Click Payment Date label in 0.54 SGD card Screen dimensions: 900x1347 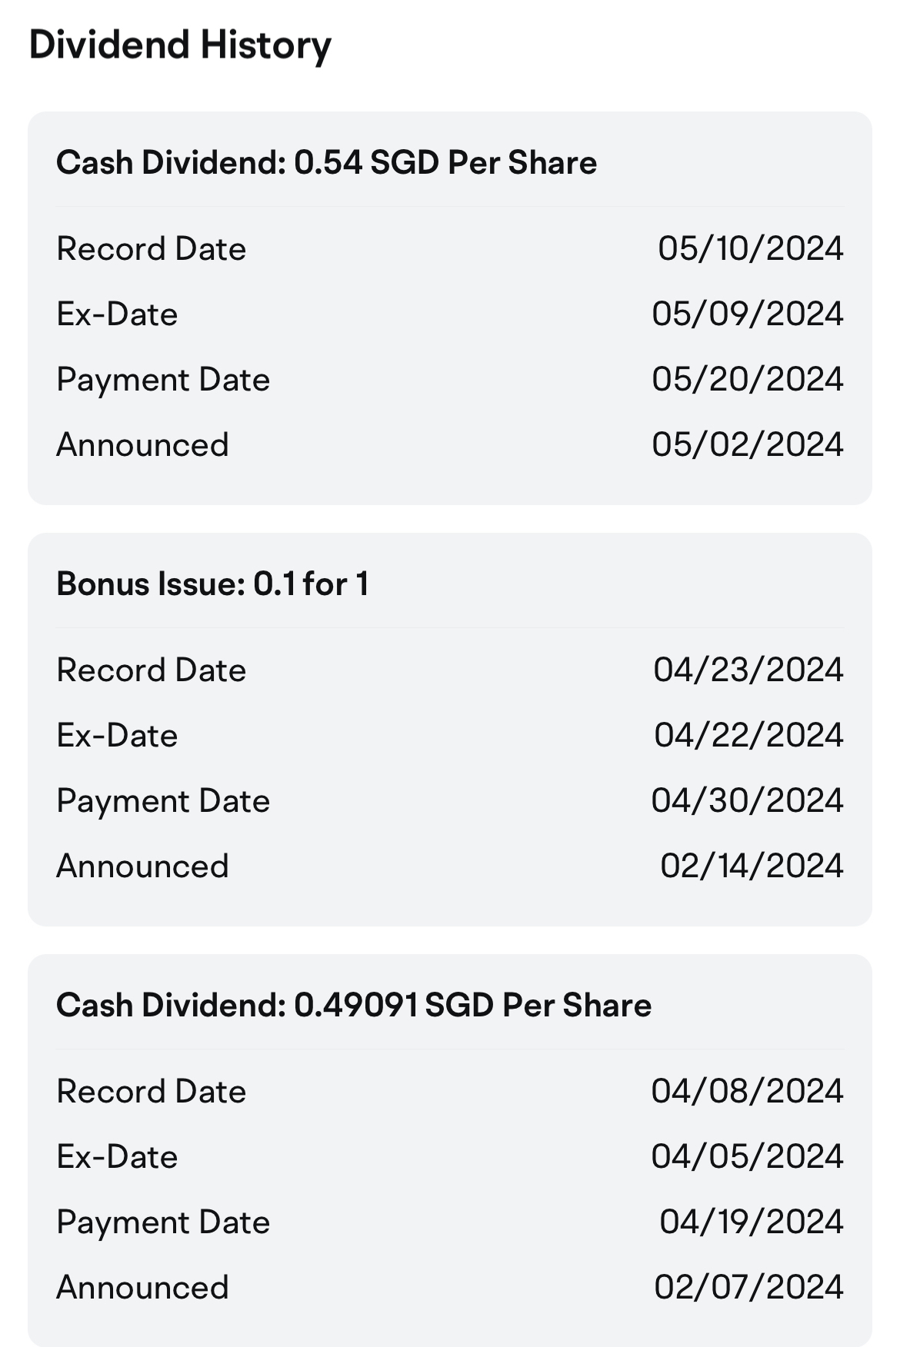[x=163, y=380]
